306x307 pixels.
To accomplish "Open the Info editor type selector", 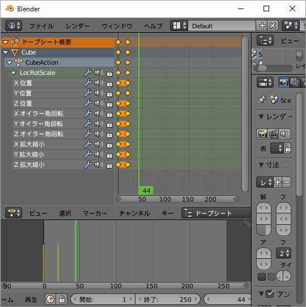I will click(x=14, y=26).
